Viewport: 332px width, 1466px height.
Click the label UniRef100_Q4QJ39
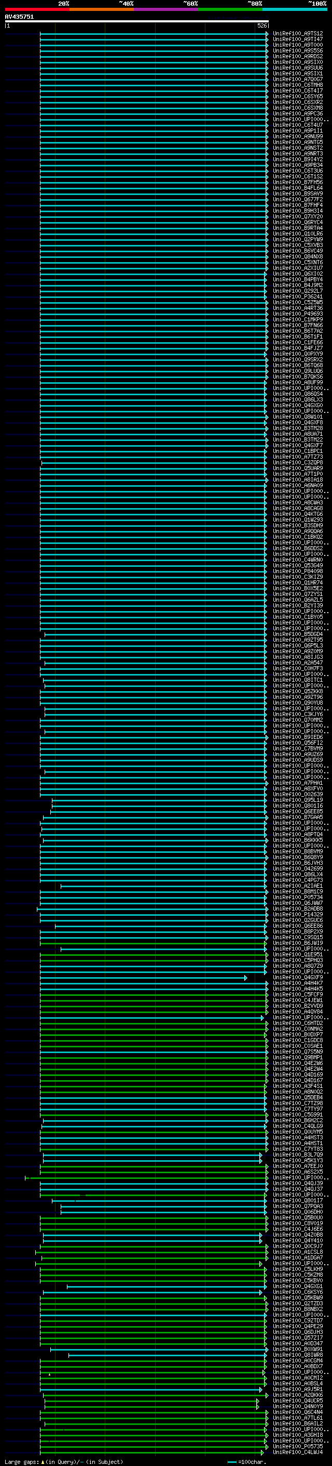(x=298, y=1183)
